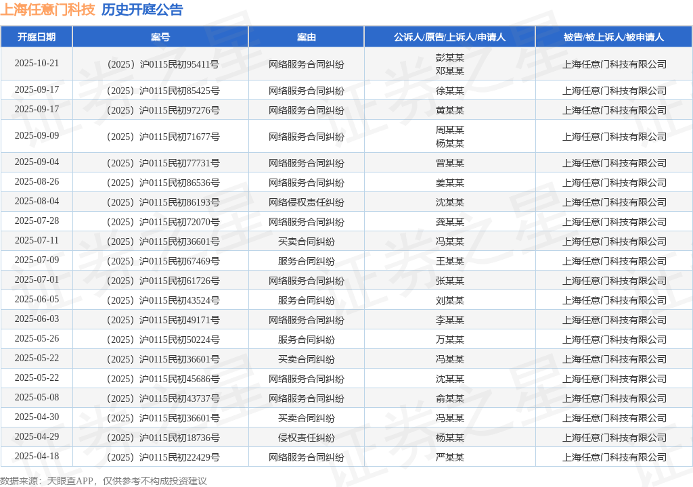Select date cell 2025-04-18
The image size is (693, 487).
click(x=37, y=456)
